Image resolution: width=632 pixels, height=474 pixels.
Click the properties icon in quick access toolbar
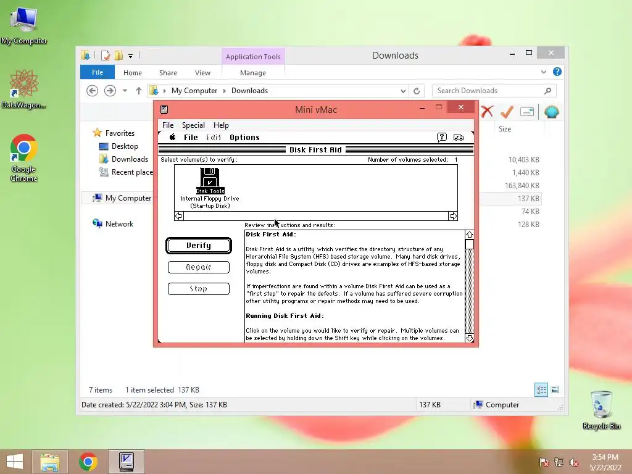click(x=105, y=55)
